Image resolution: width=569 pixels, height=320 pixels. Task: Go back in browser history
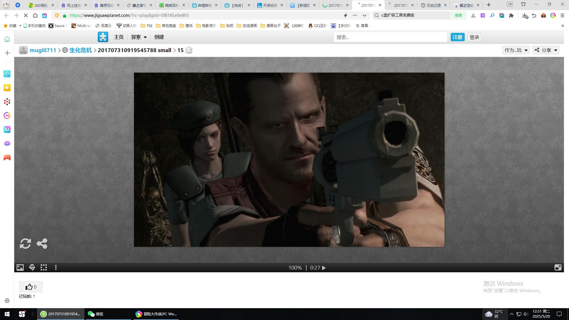tap(7, 15)
